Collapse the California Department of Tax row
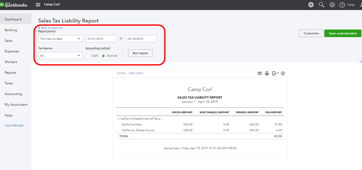Screen dimensions: 362x170 pos(119,119)
